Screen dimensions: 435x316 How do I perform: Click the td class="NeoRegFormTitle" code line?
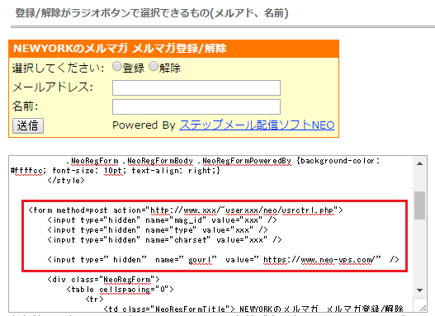[253, 309]
